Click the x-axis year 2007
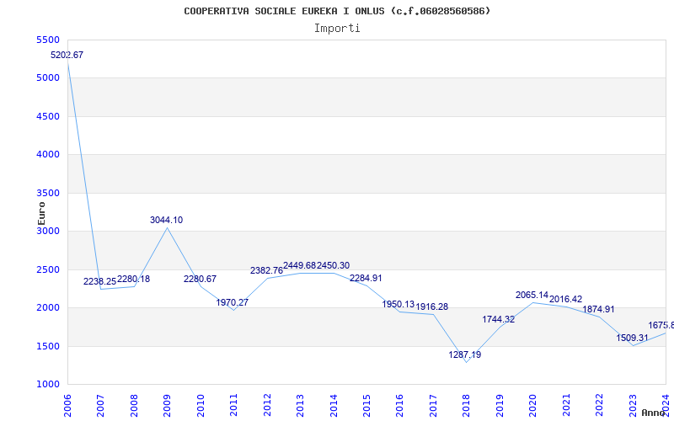 click(100, 406)
